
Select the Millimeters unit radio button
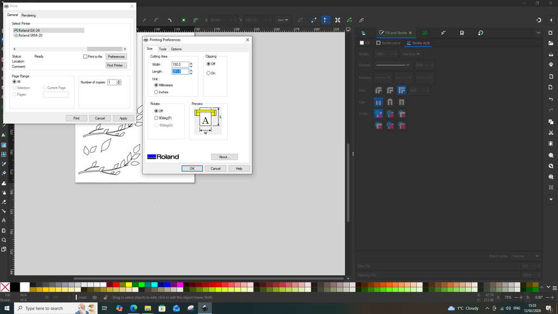click(156, 86)
